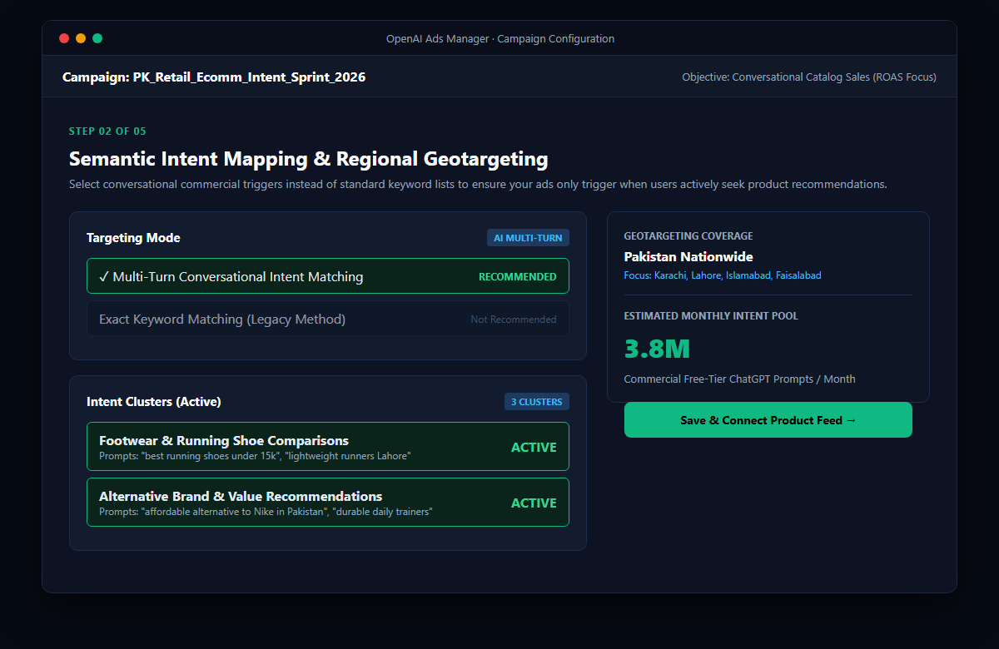Image resolution: width=999 pixels, height=649 pixels.
Task: Click campaign name PK_Retail_Ecomm_Intent_Sprint_2026
Action: (x=249, y=77)
